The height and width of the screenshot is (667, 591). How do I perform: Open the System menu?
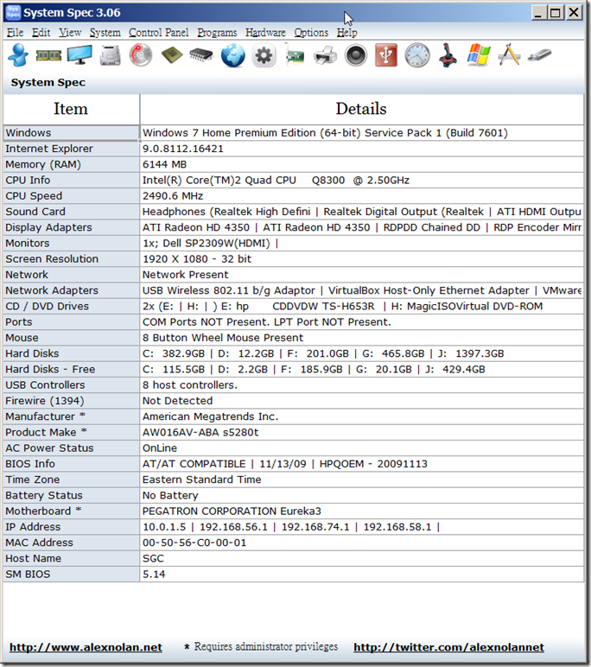click(x=105, y=33)
